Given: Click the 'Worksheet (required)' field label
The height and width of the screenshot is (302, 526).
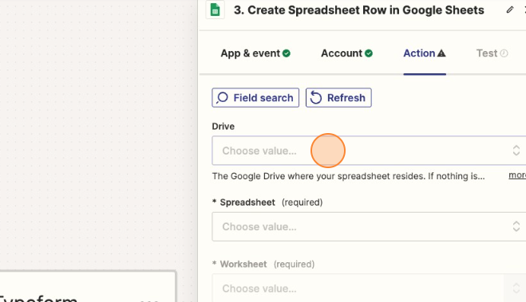Looking at the screenshot, I should 263,265.
